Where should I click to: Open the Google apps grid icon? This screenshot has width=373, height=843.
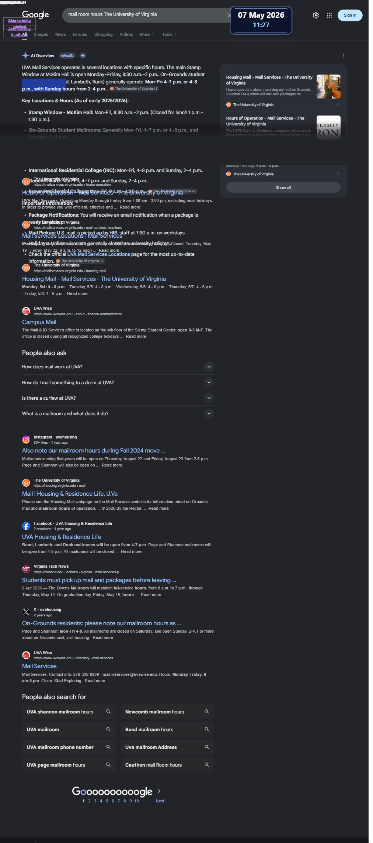point(329,16)
